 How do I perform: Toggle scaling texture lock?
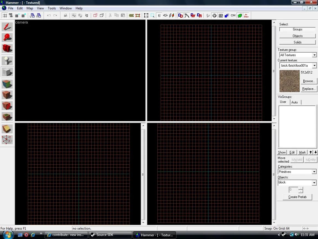coord(165,15)
